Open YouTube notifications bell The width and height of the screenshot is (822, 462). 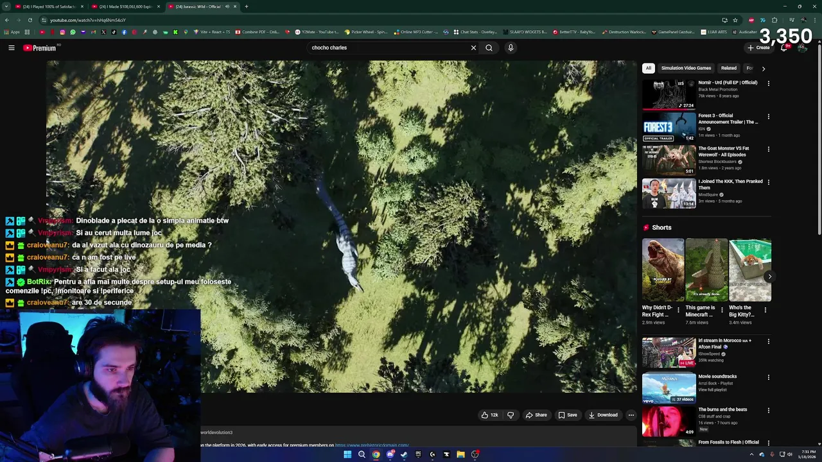pos(784,47)
